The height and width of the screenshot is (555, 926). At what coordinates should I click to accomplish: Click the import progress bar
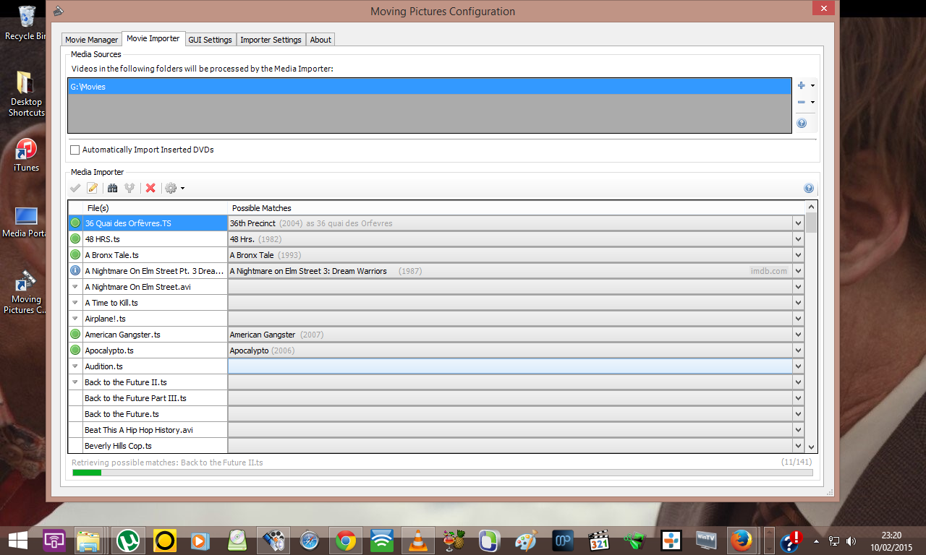(442, 473)
